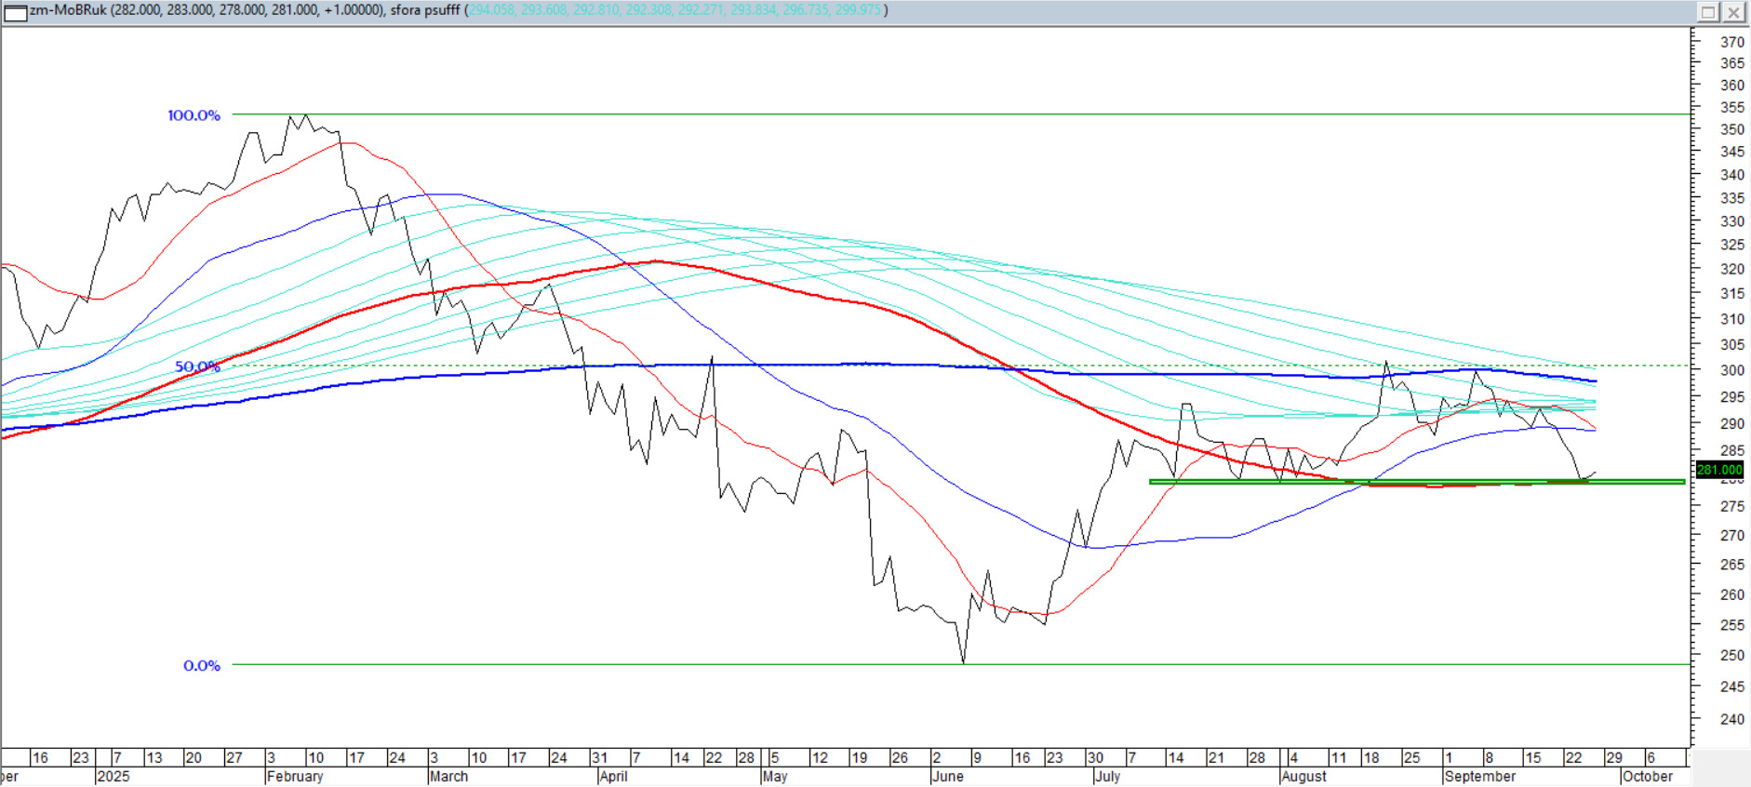Click the August label on date axis
This screenshot has height=787, width=1751.
[x=1303, y=776]
